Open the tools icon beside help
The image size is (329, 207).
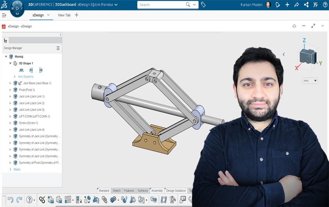pos(316,4)
